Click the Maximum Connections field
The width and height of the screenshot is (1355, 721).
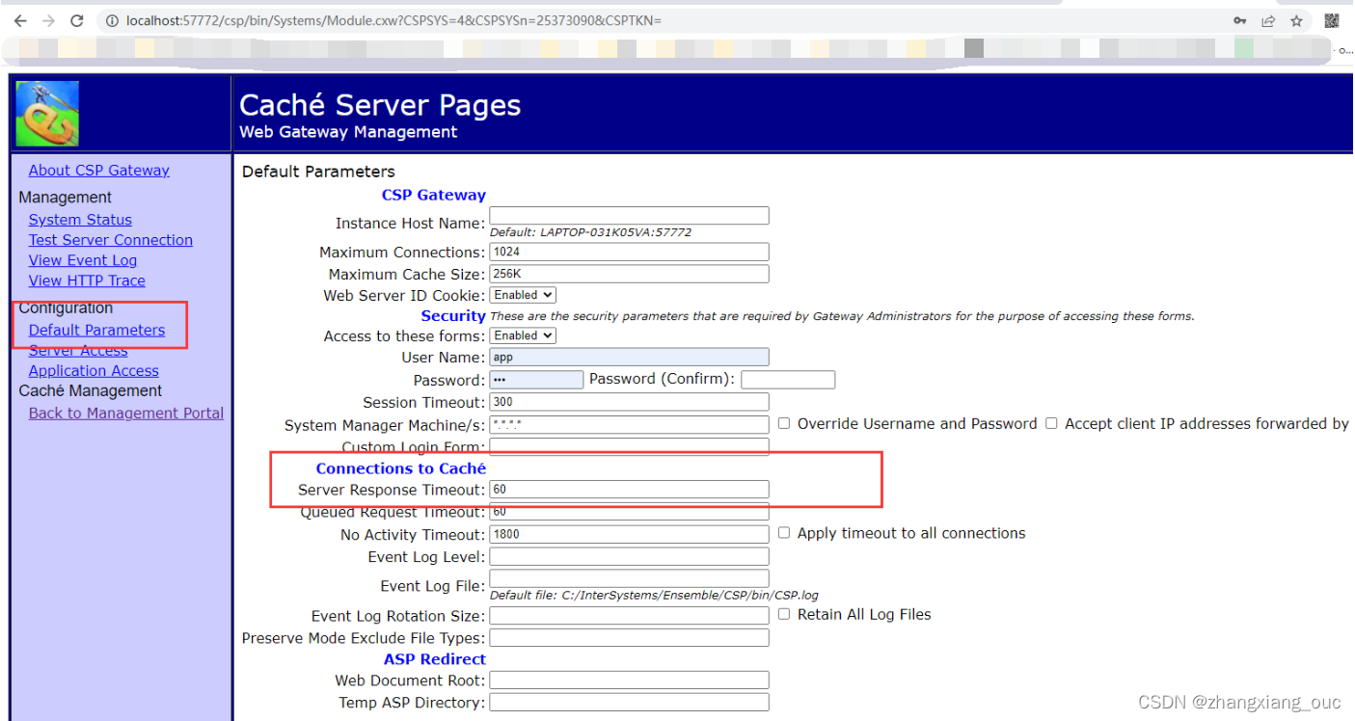(x=629, y=252)
